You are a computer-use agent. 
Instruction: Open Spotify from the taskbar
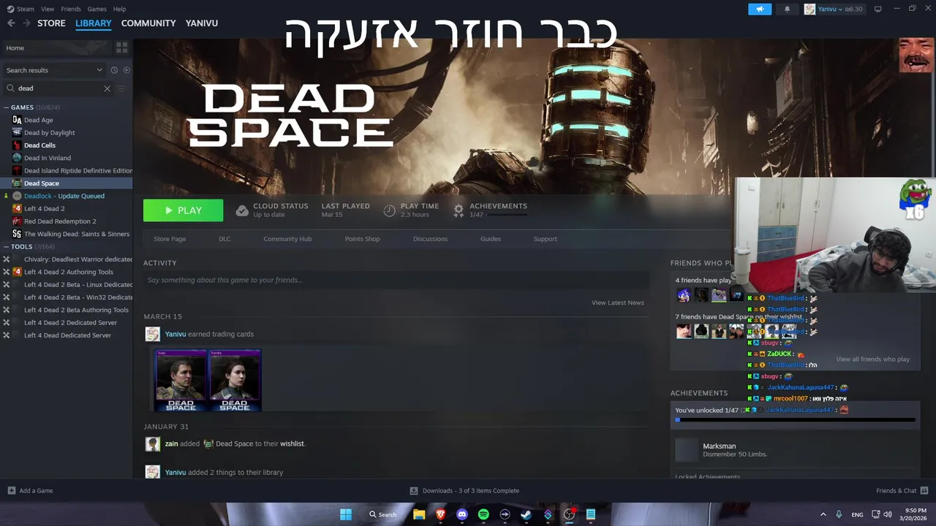[483, 514]
